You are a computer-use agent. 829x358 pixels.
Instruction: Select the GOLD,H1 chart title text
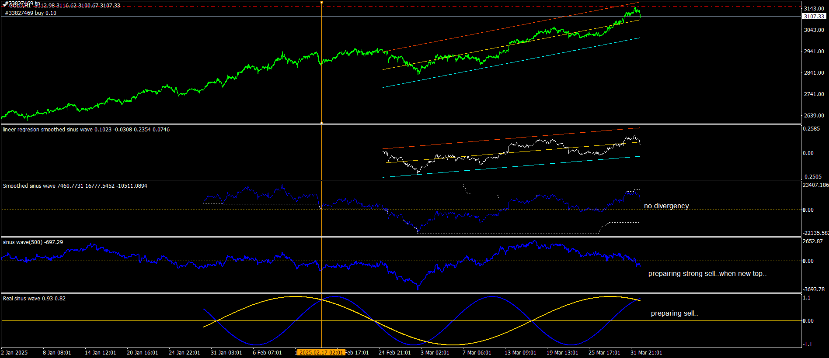pos(20,6)
